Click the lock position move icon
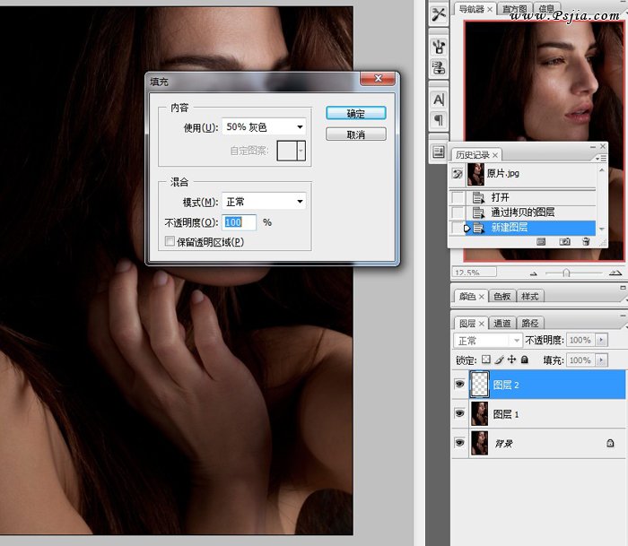Viewport: 628px width, 546px height. [511, 360]
